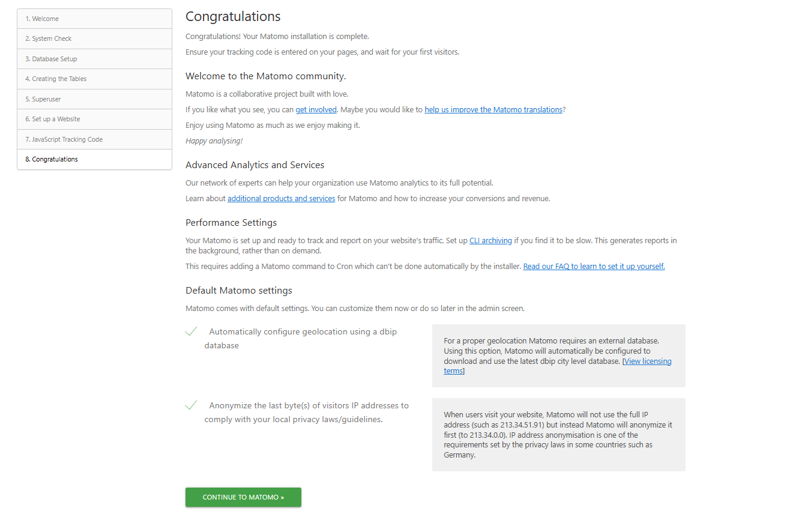Visit the CLI archiving link
The width and height of the screenshot is (790, 529).
490,240
